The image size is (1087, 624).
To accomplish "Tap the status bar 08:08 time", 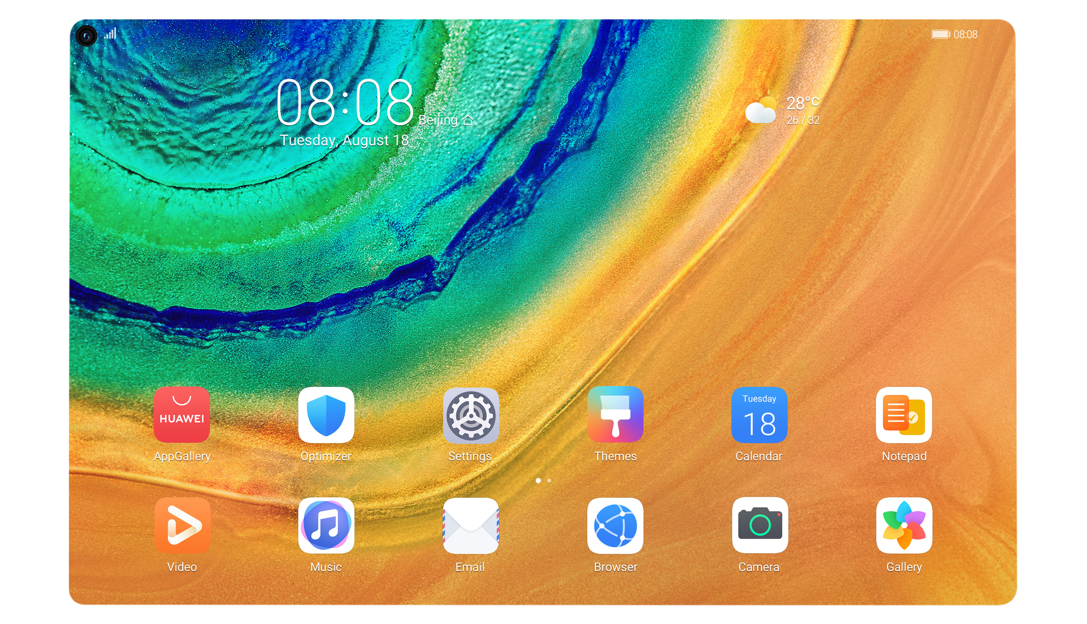I will click(965, 34).
